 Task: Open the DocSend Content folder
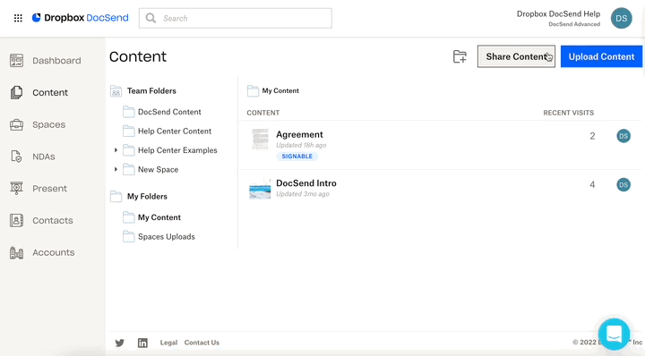(x=169, y=112)
